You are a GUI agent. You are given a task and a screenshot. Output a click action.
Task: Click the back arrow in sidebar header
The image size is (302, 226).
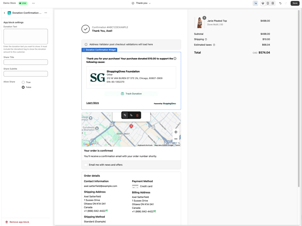pyautogui.click(x=5, y=13)
